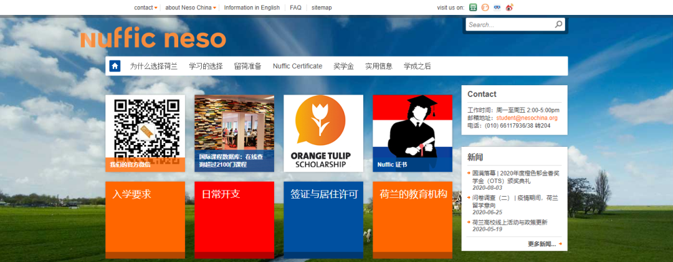
Task: Open the Nuffic 证书 graduate tile
Action: (413, 133)
